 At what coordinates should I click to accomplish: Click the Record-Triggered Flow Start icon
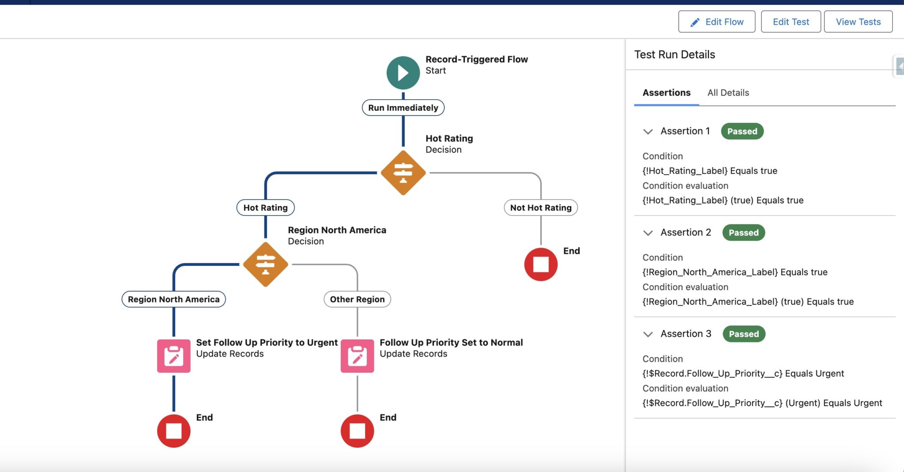[x=403, y=73]
